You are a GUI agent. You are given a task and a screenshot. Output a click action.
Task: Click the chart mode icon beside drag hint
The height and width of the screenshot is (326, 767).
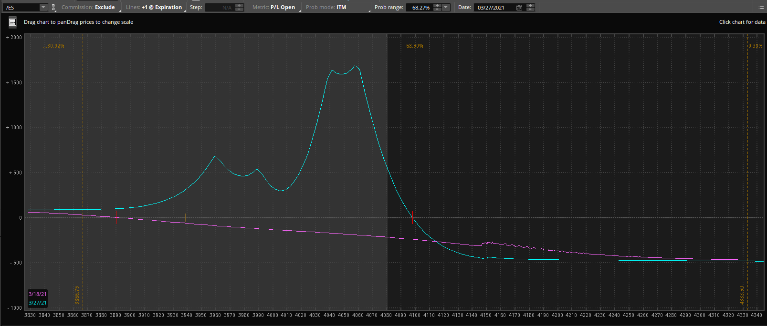pyautogui.click(x=13, y=22)
